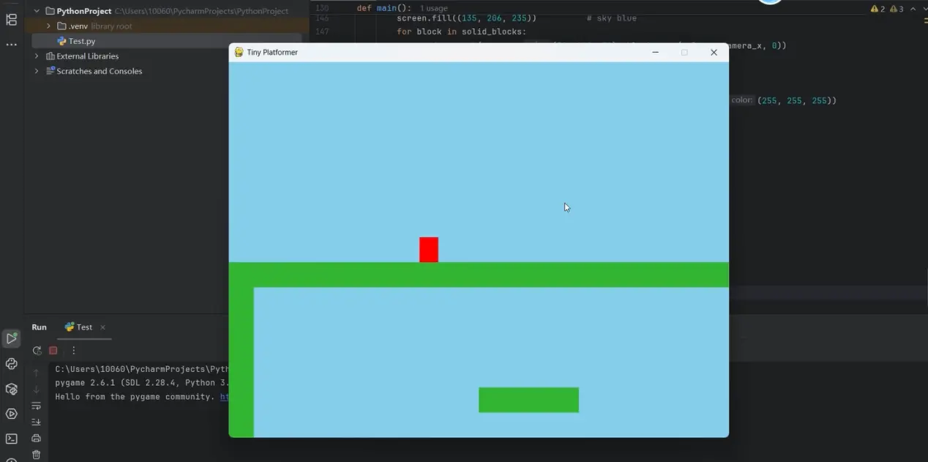
Task: Clear all console output with trash icon
Action: coord(36,455)
